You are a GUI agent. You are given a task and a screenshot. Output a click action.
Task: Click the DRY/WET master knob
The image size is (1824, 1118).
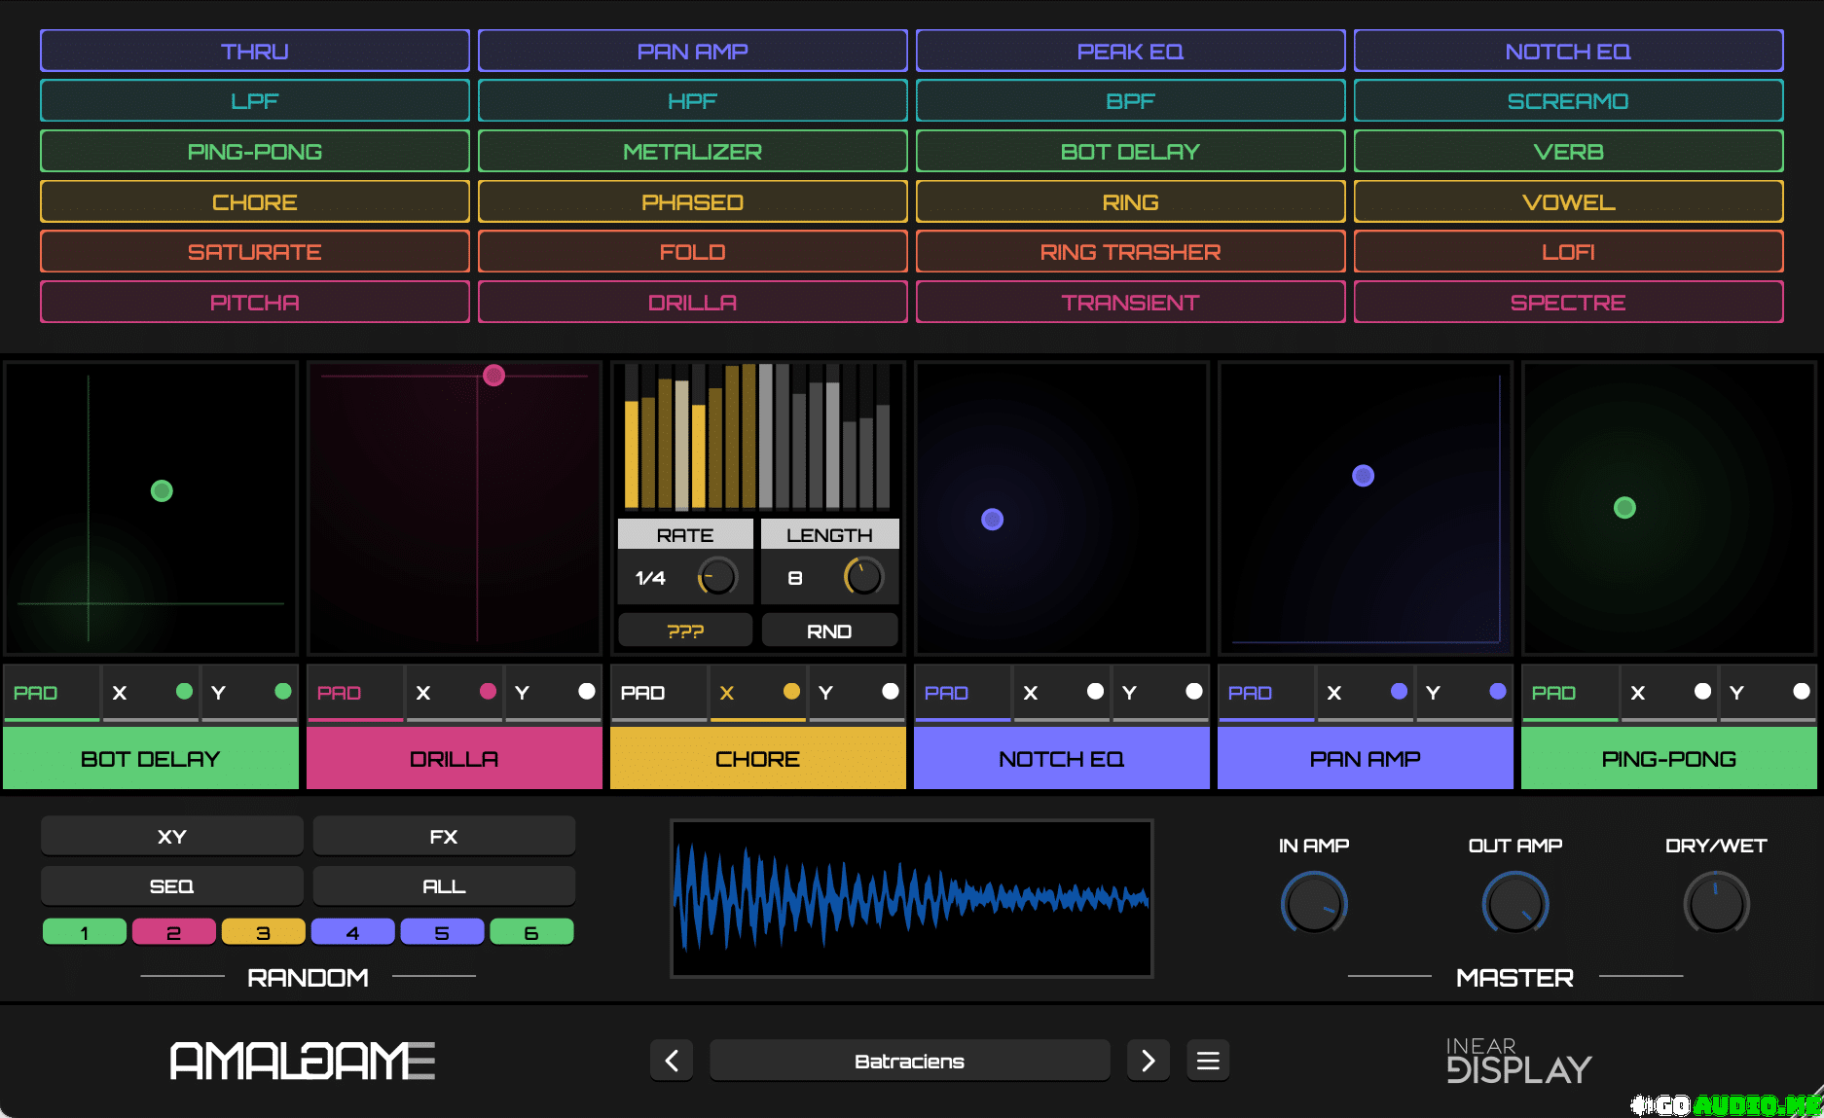(x=1716, y=904)
